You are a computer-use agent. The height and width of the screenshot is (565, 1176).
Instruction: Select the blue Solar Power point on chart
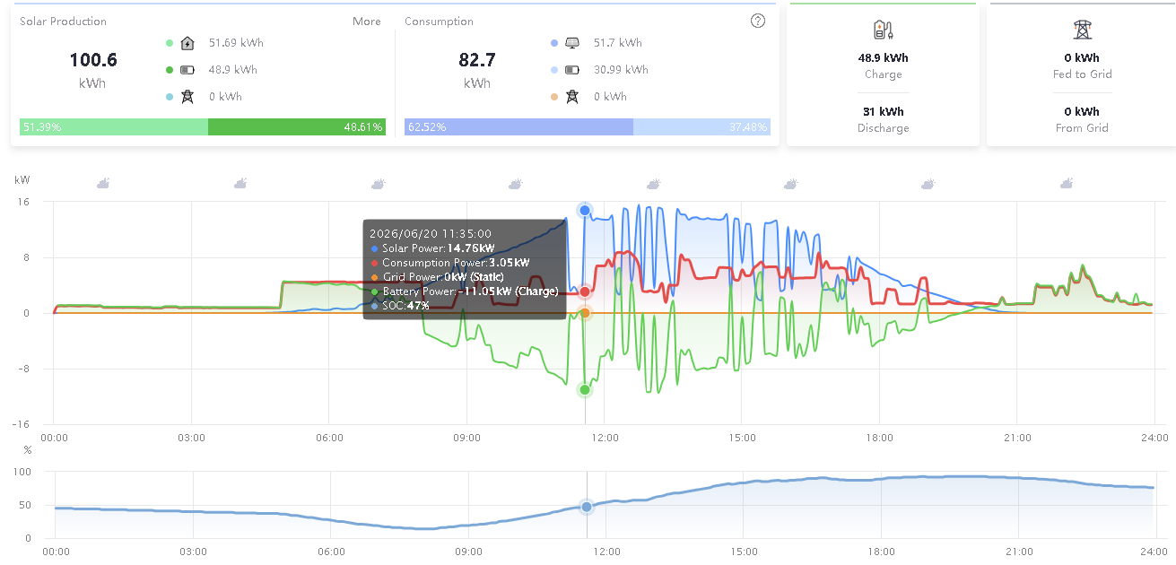(x=585, y=211)
